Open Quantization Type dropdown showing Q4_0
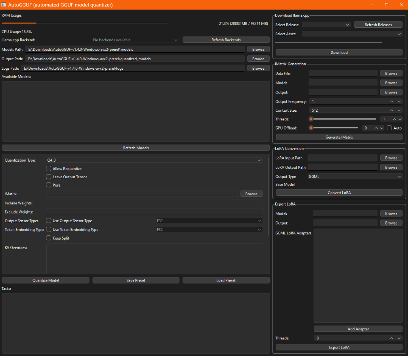This screenshot has height=356, width=408. 154,160
